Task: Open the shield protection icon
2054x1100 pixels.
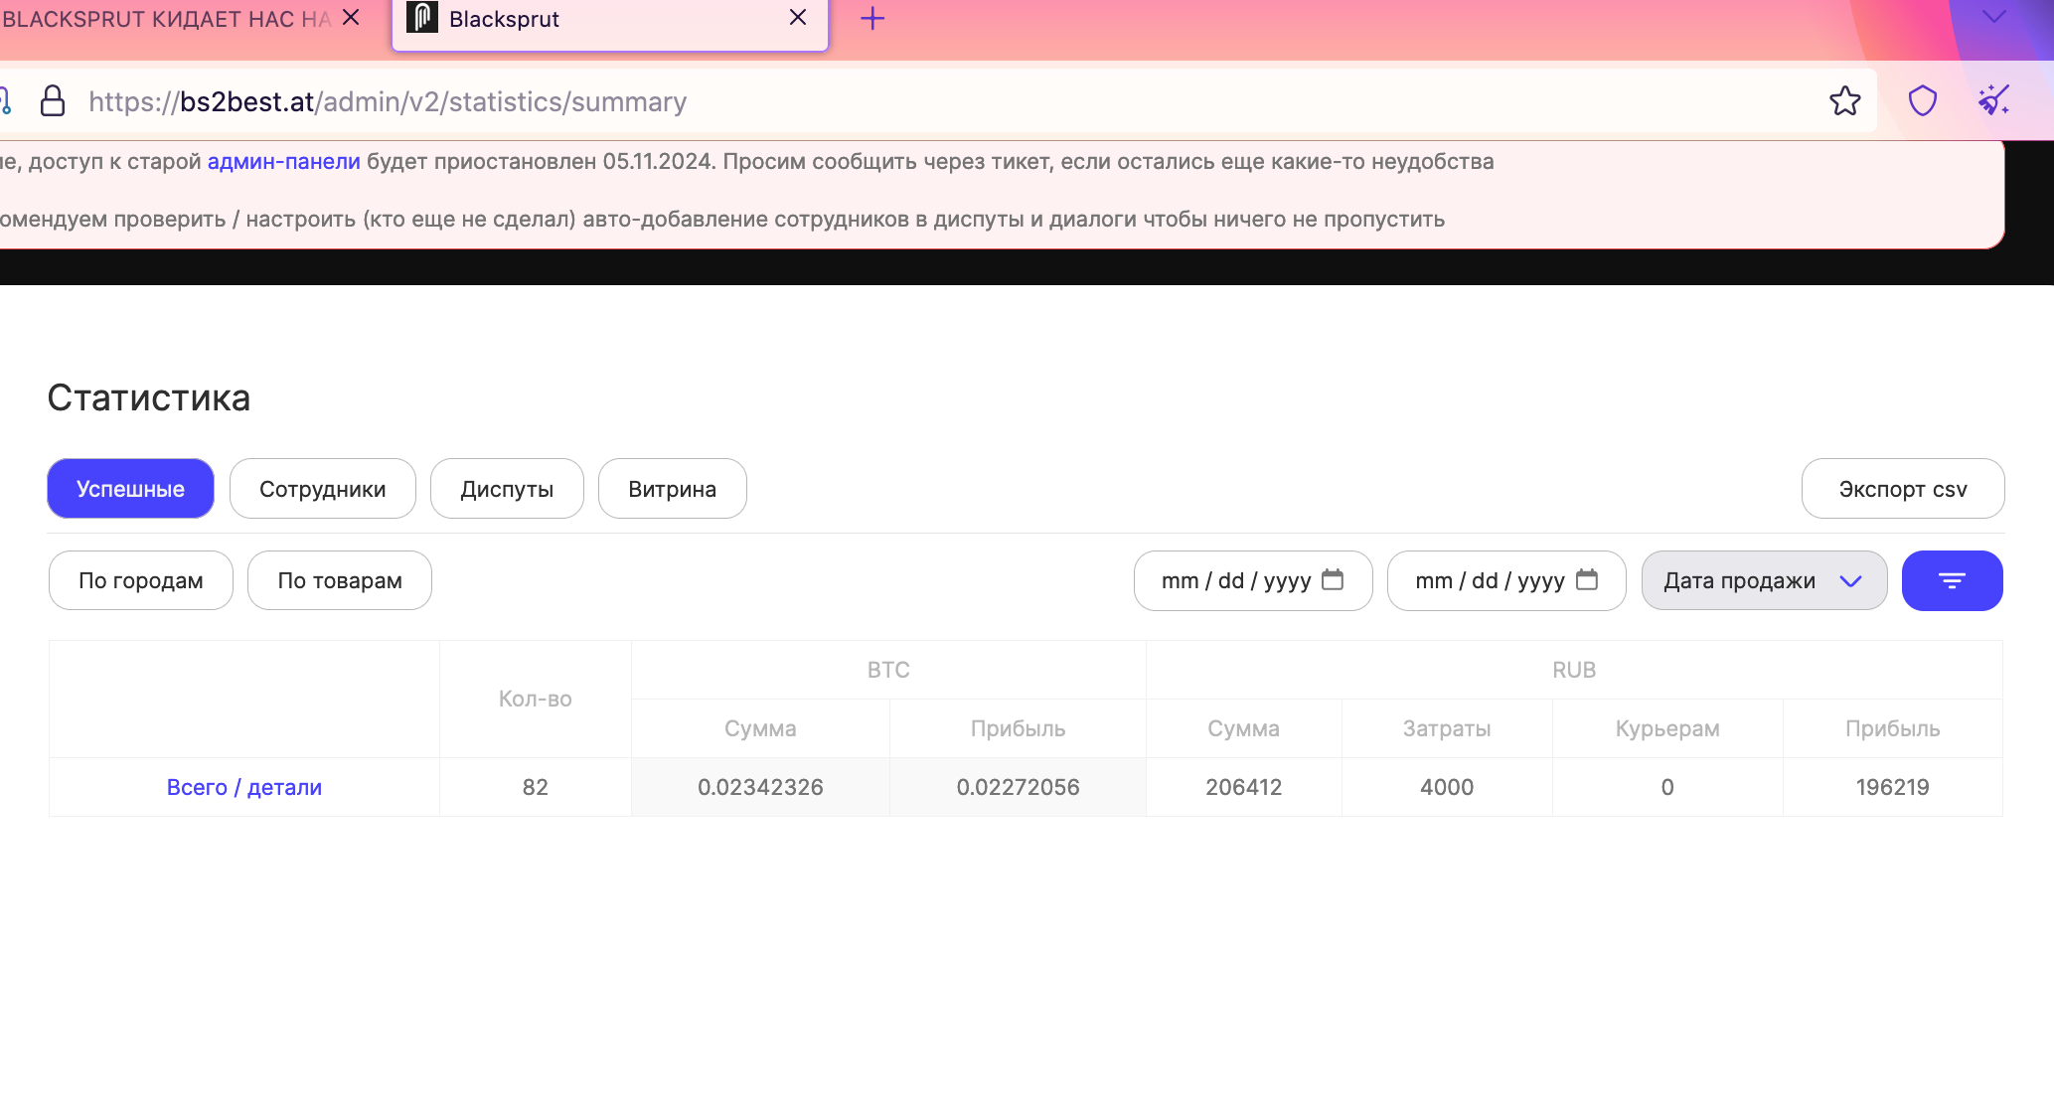Action: [x=1923, y=101]
